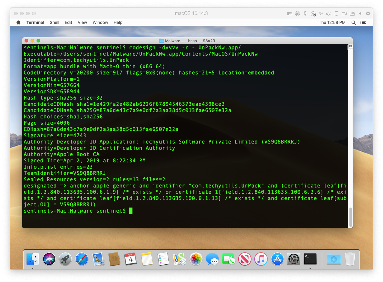Viewport: 383px width, 282px height.
Task: Click the Signature size=4743 line
Action: (55, 135)
